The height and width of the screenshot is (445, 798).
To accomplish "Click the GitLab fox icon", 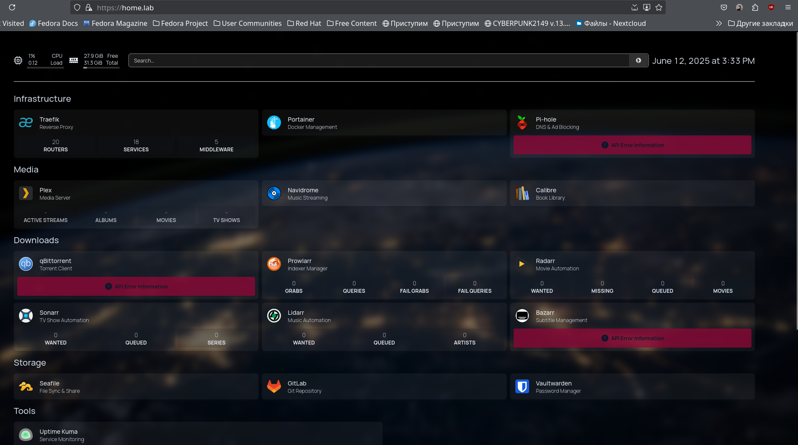I will coord(274,386).
